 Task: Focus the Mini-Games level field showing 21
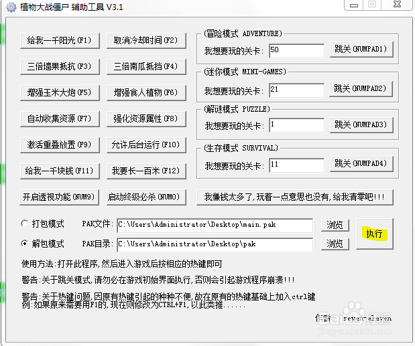coord(297,90)
